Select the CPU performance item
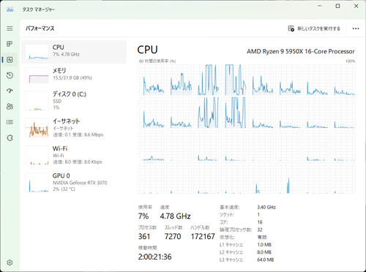 click(x=74, y=52)
